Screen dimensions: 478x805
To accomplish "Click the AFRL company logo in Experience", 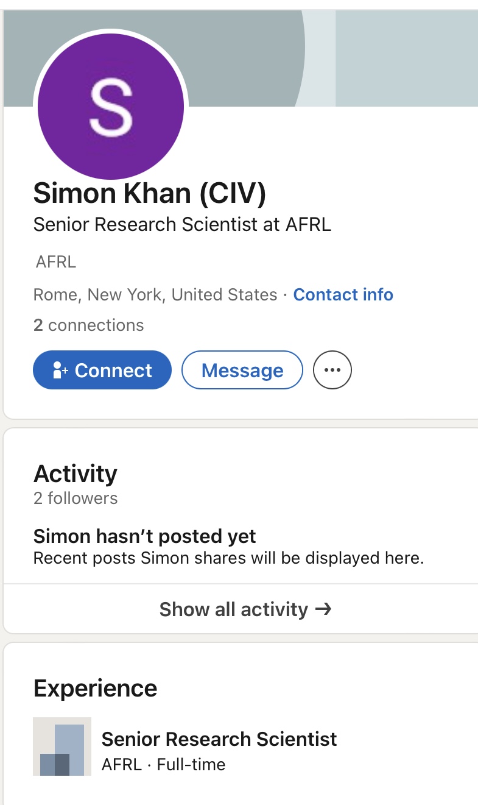I will (62, 746).
